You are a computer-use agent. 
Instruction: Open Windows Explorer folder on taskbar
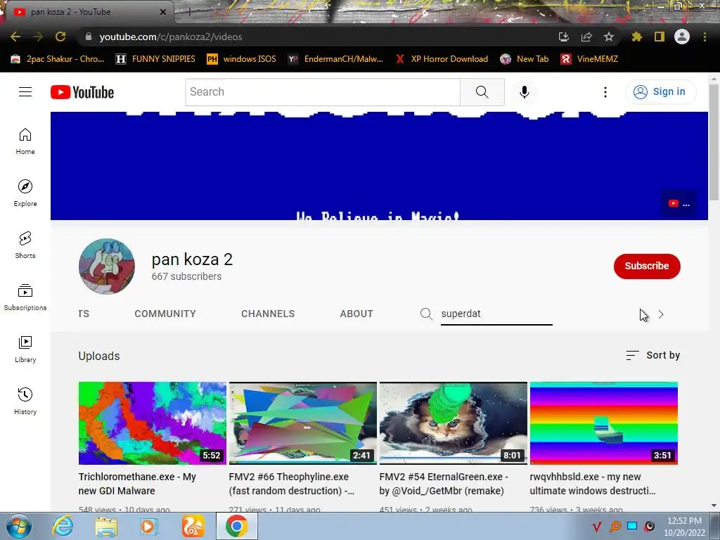click(106, 527)
